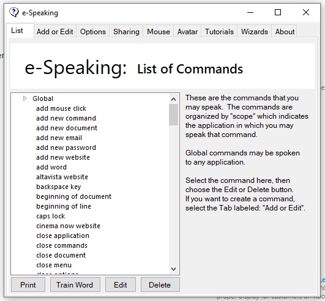Expand the Global tree node
This screenshot has height=301, width=325.
[24, 98]
